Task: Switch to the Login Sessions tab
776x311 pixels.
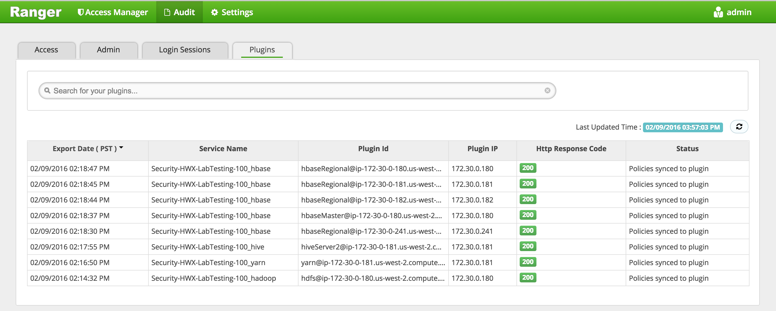Action: [x=184, y=50]
